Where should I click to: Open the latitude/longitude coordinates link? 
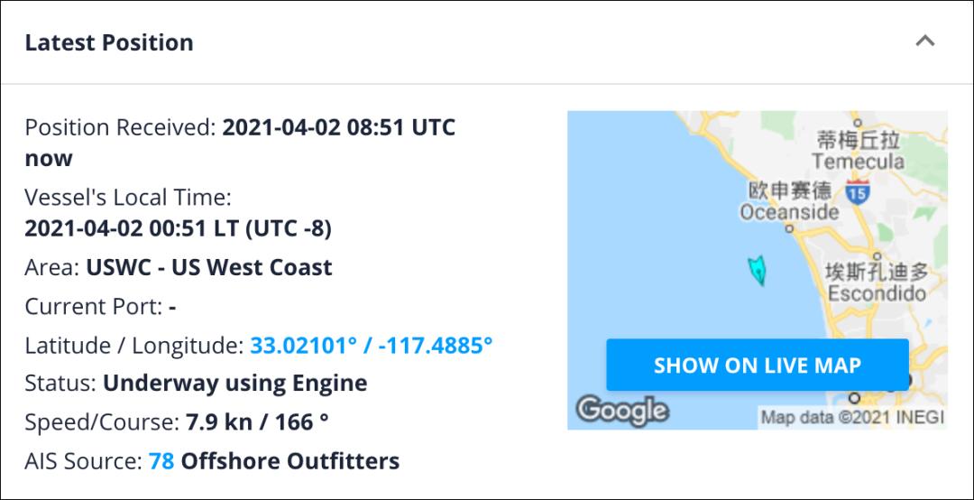(372, 345)
